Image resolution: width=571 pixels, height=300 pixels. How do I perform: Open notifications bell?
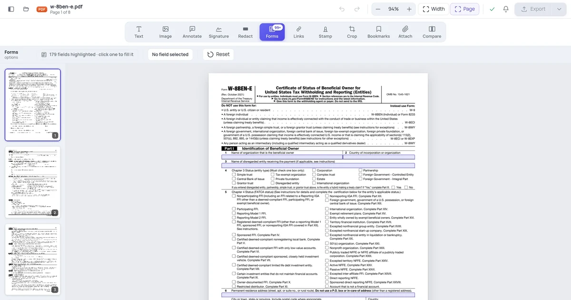pyautogui.click(x=506, y=9)
